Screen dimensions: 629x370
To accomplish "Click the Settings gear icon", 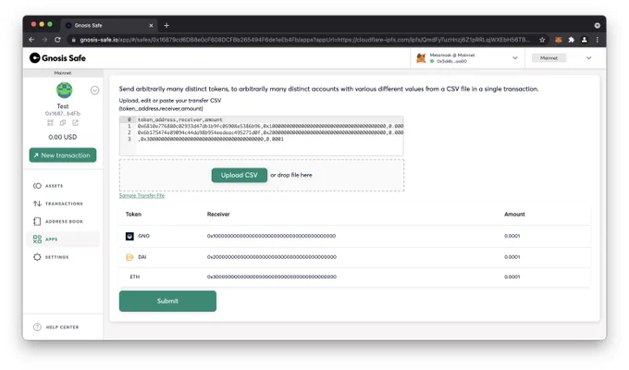I will tap(37, 257).
